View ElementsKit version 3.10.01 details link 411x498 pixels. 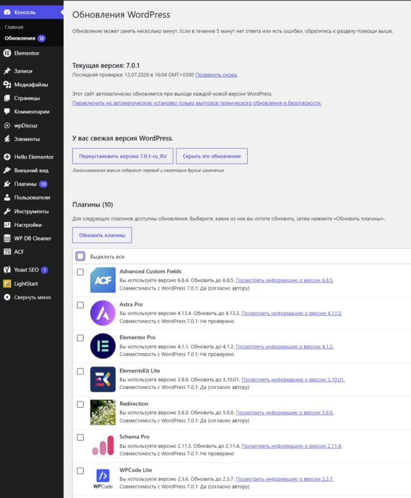click(x=293, y=379)
